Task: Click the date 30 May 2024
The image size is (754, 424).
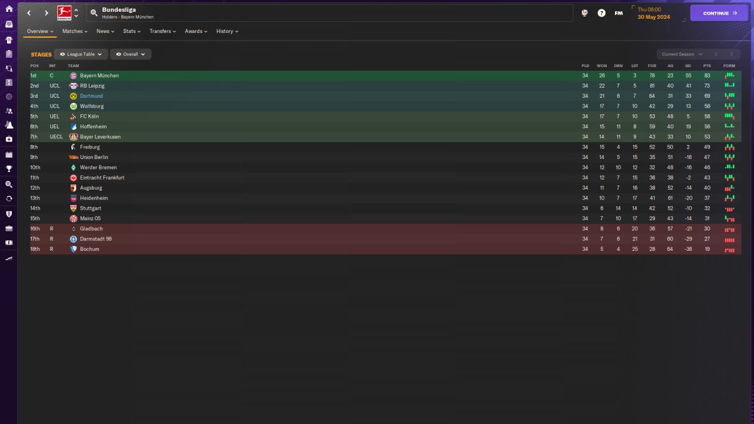Action: (x=654, y=17)
